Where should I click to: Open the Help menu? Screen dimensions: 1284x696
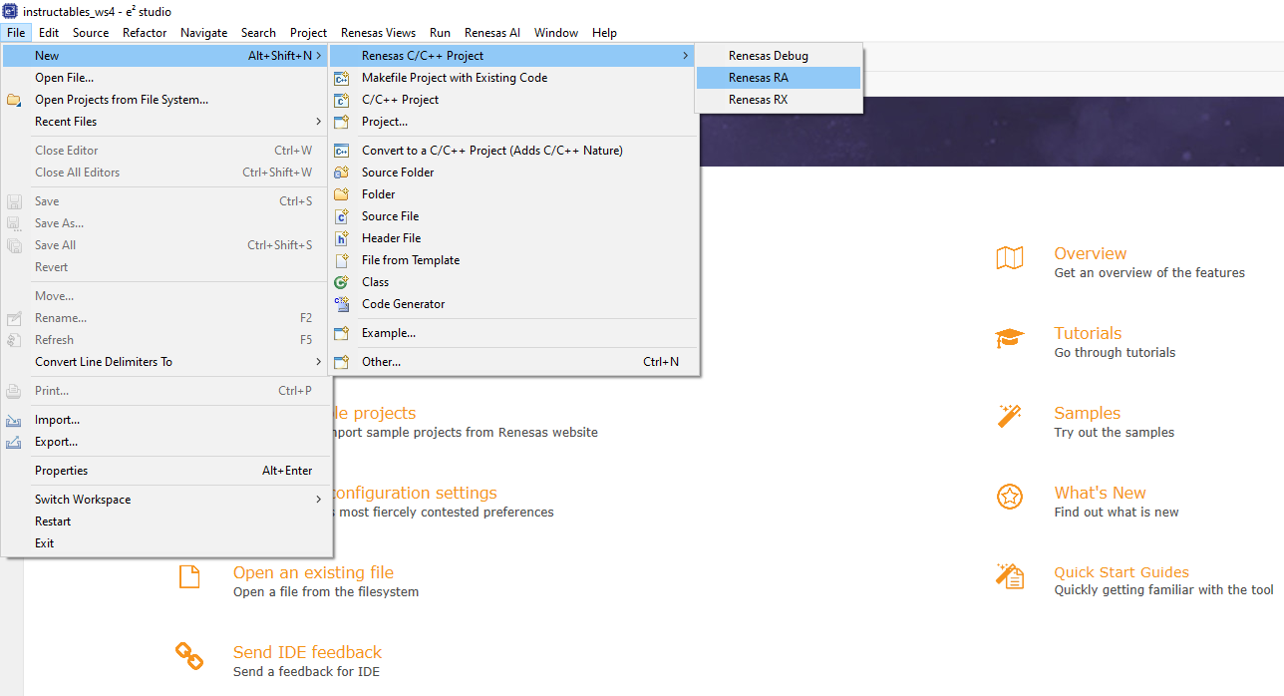[604, 33]
